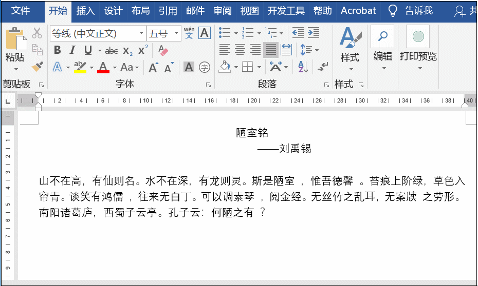The width and height of the screenshot is (478, 286).
Task: Apply bullet list formatting
Action: [x=225, y=32]
